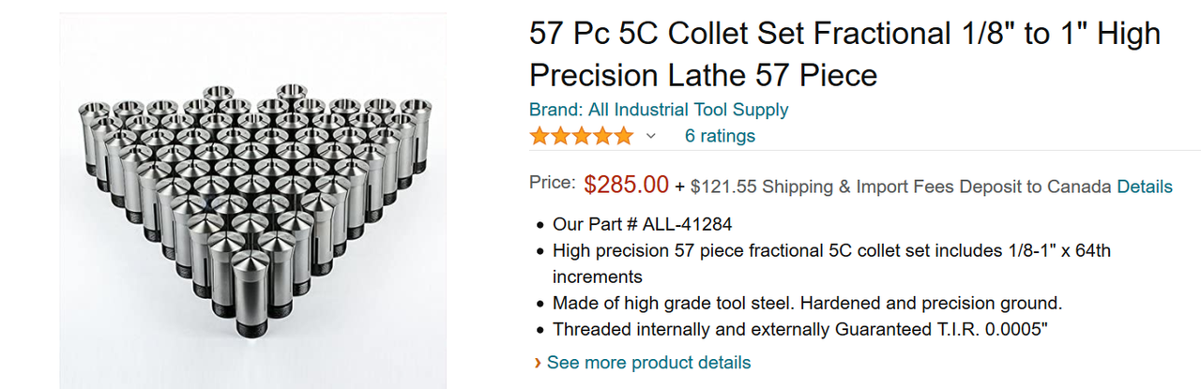Click the fifth star in the rating
1201x389 pixels.
point(624,136)
